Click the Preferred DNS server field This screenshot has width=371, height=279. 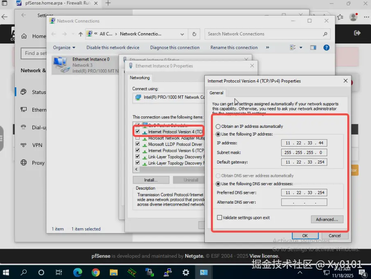[x=304, y=193]
